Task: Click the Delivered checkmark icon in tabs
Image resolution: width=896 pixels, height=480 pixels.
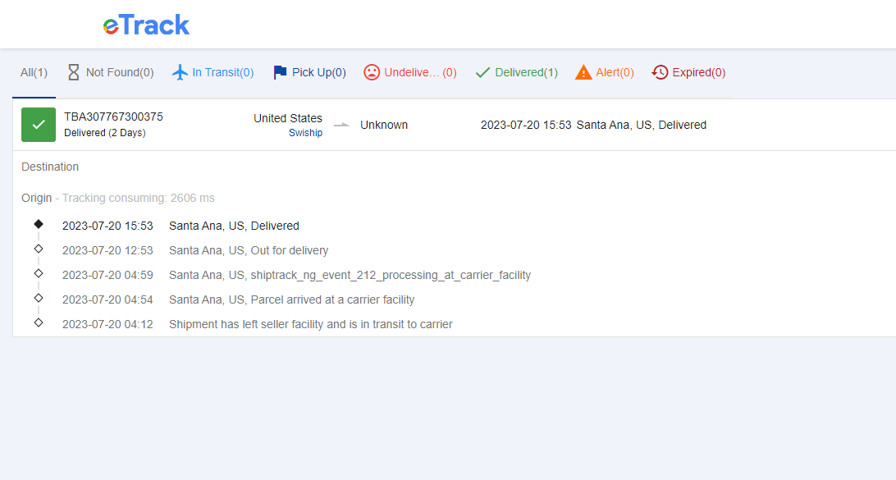Action: [482, 72]
